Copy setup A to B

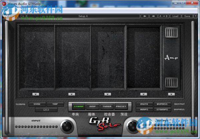(x=164, y=16)
